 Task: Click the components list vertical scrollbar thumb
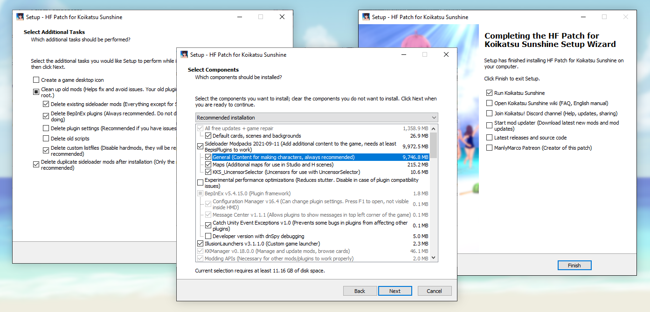[x=434, y=145]
